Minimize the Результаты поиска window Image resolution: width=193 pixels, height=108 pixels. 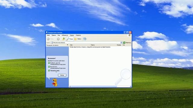[125, 32]
